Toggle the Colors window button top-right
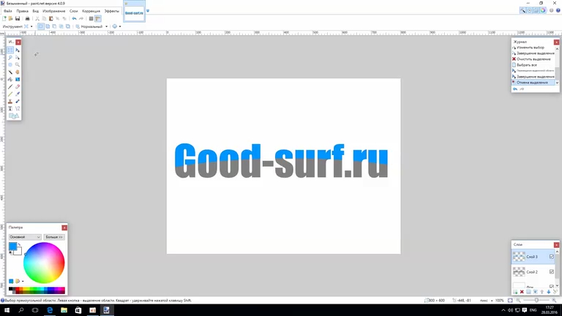This screenshot has height=316, width=562. click(x=543, y=11)
